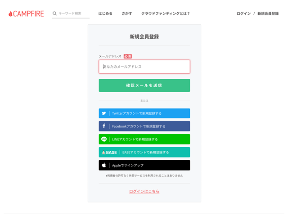
Task: Click the メールアドレス field label
Action: 110,56
